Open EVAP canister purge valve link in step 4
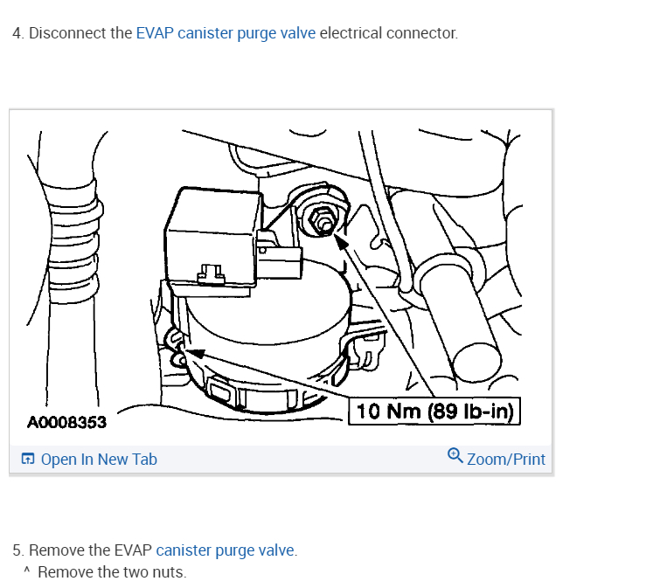This screenshot has height=588, width=653. pyautogui.click(x=226, y=33)
